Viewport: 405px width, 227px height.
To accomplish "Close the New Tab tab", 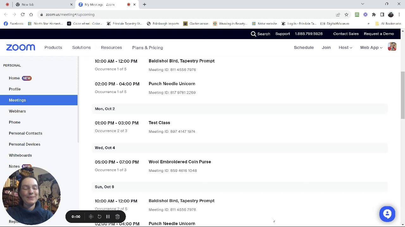I will tap(72, 4).
